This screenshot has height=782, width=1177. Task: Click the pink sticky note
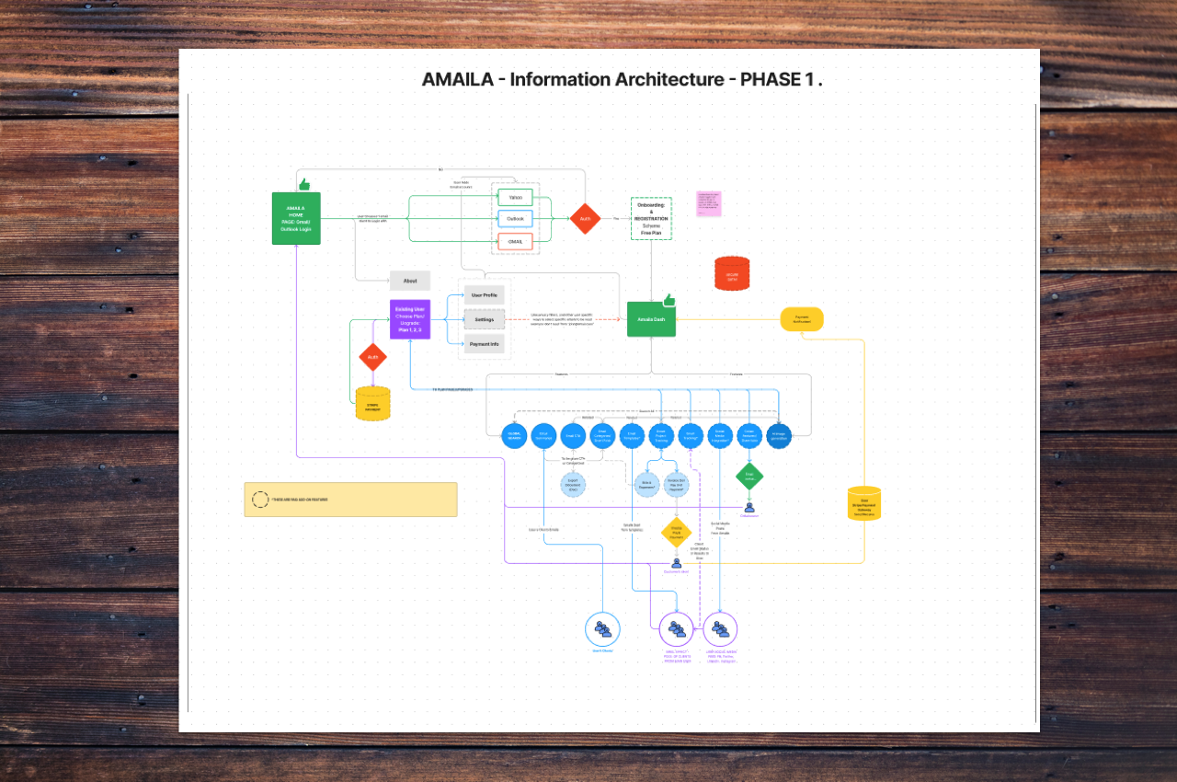(x=709, y=203)
